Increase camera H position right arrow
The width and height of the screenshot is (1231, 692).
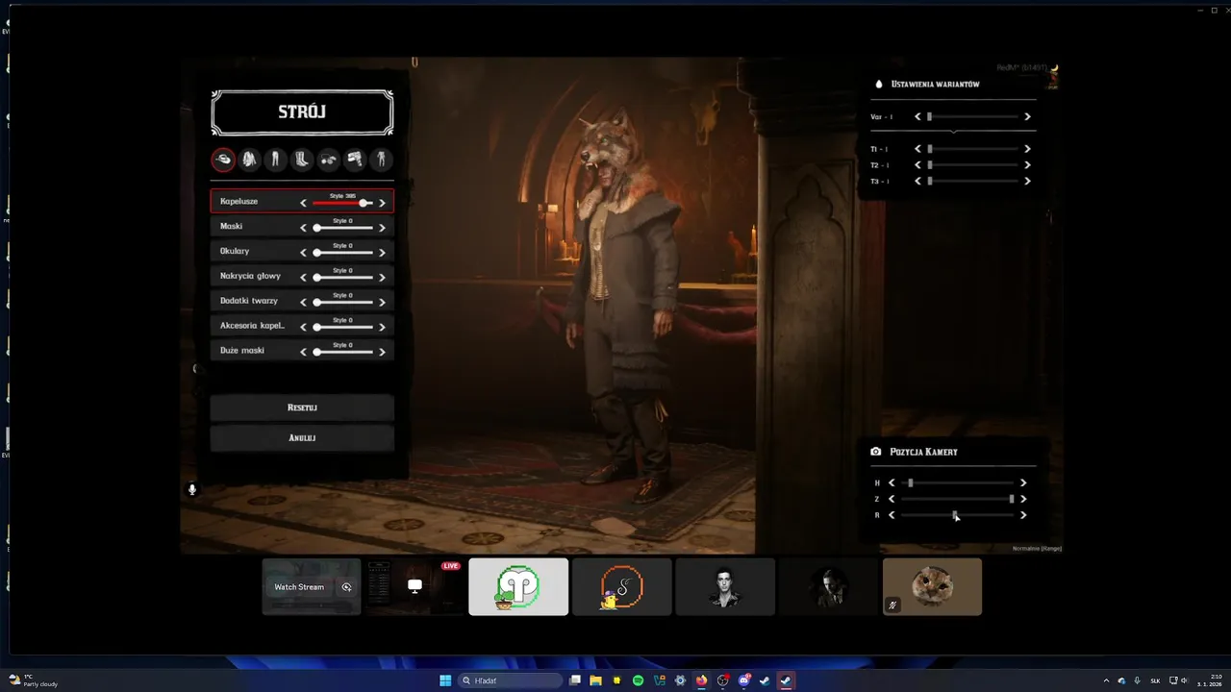(1023, 482)
